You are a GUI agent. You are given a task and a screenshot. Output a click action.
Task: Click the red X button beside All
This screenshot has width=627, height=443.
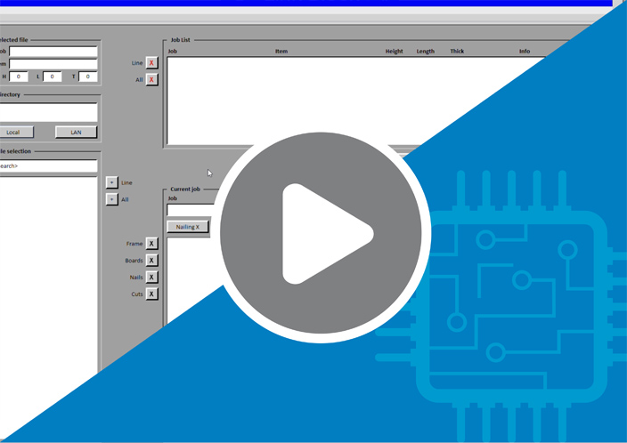[151, 79]
